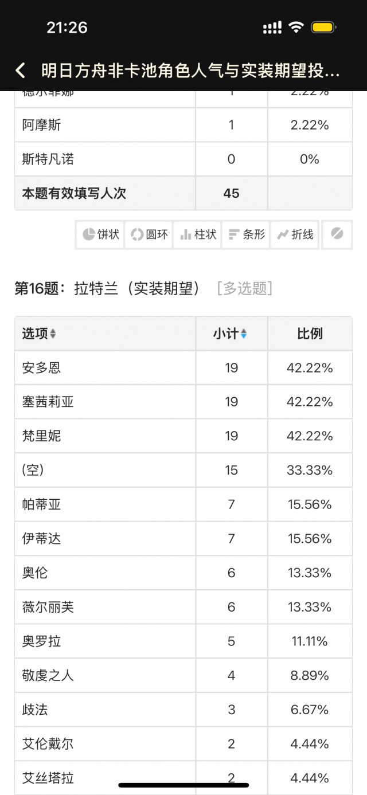Open the line chart (折线) view
Screen dimensions: 367x795
[x=295, y=234]
